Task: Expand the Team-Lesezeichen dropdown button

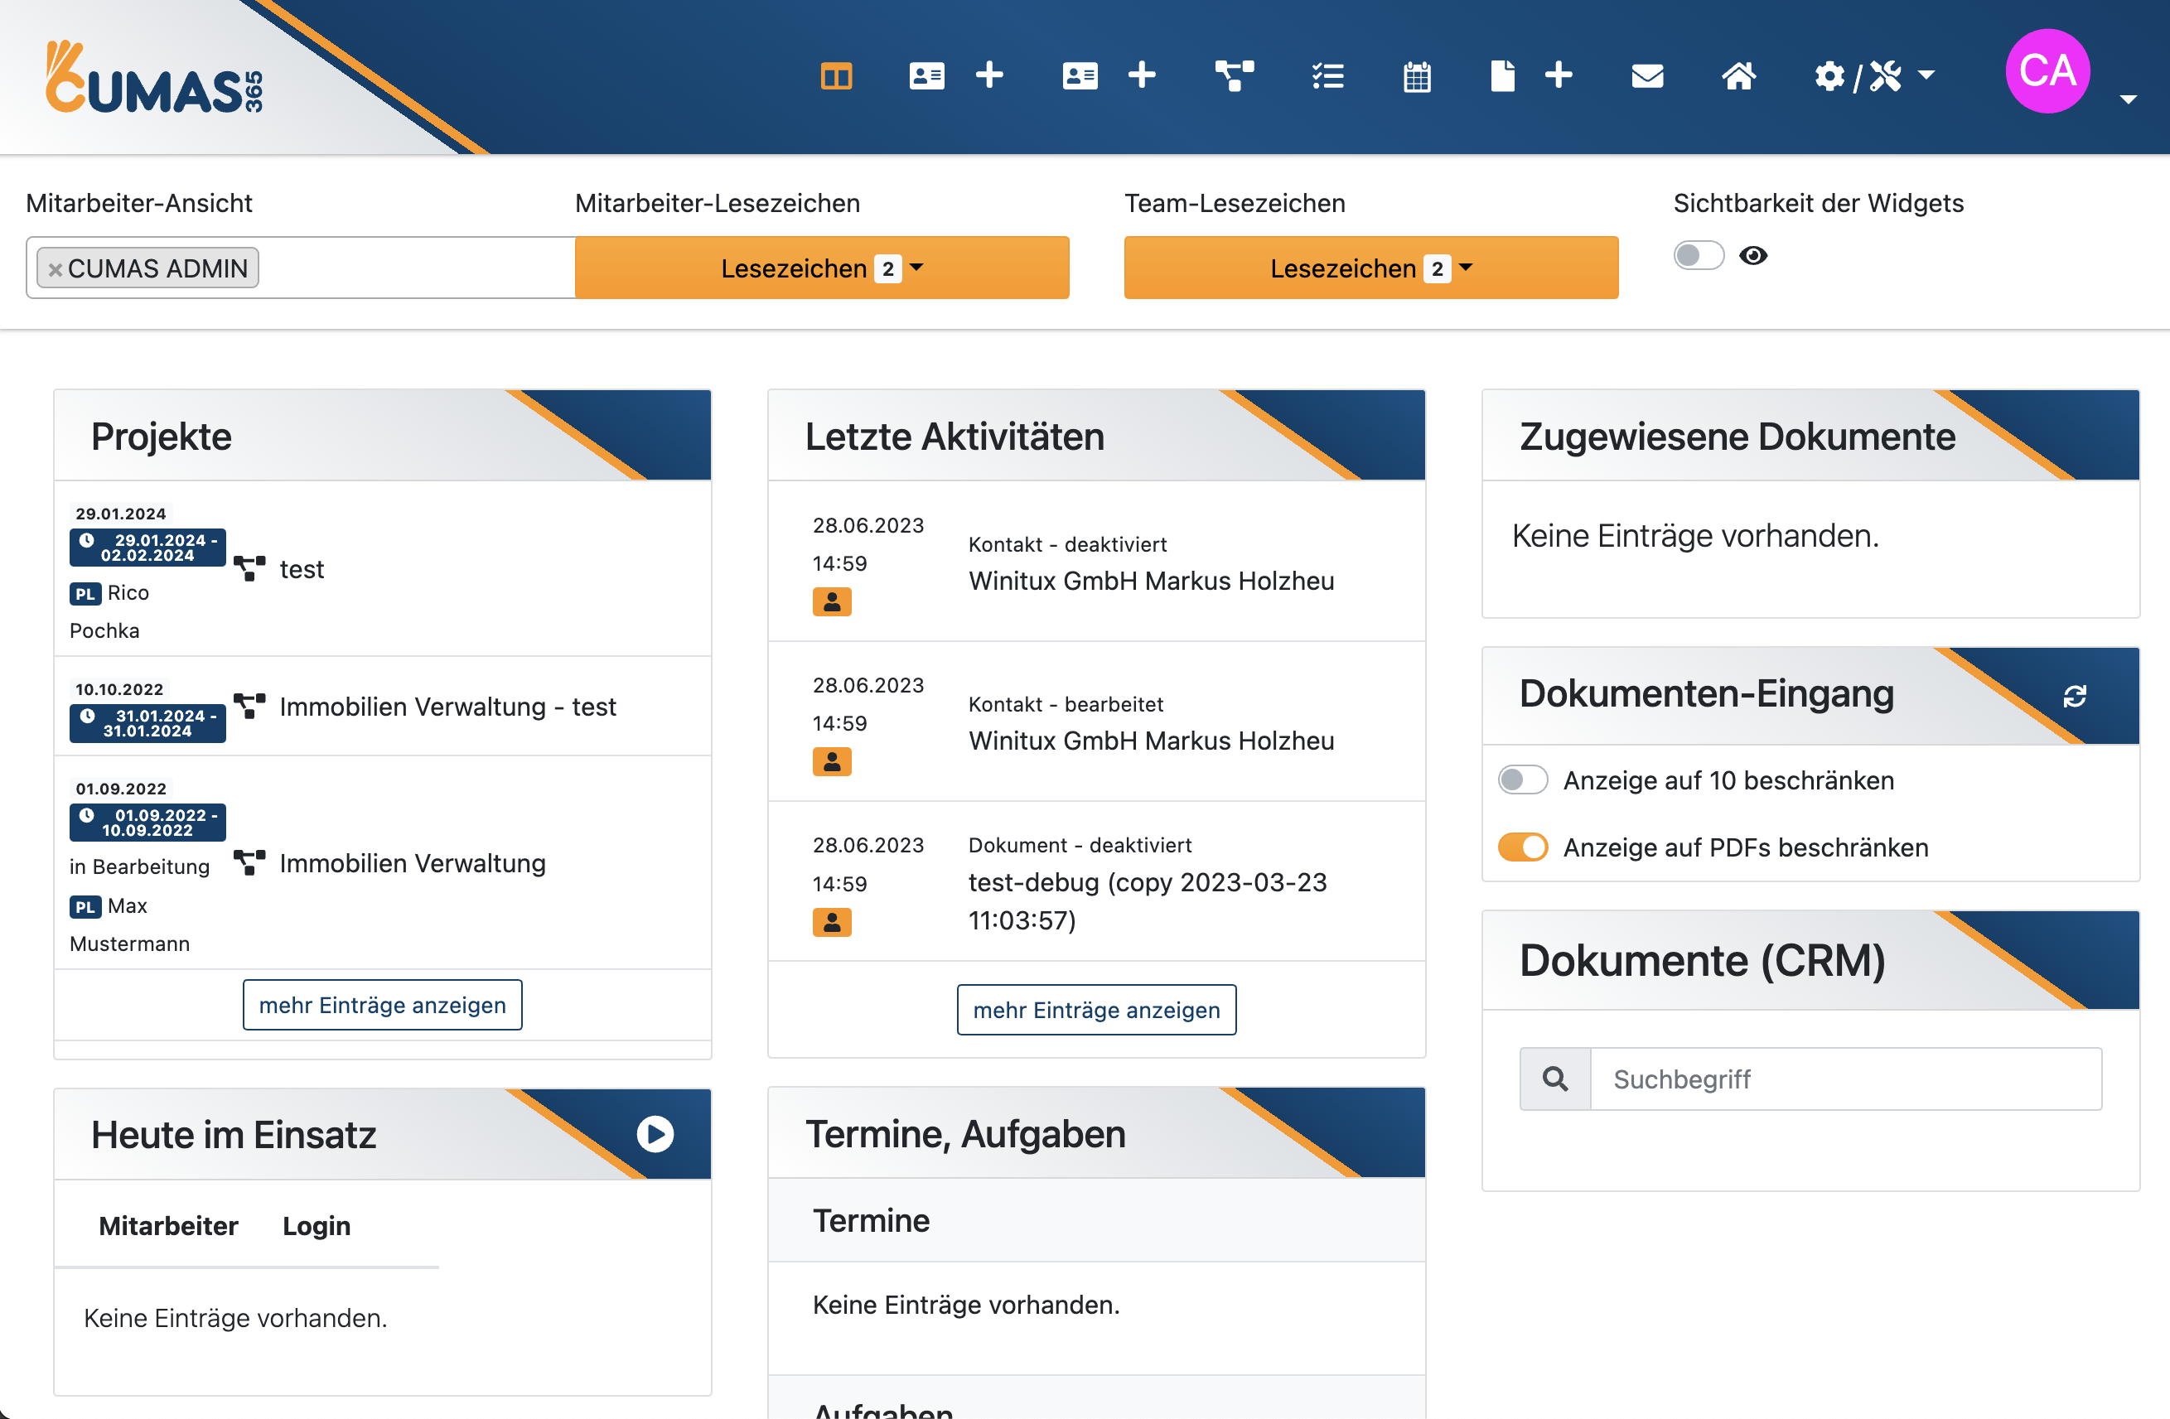Action: (1370, 268)
